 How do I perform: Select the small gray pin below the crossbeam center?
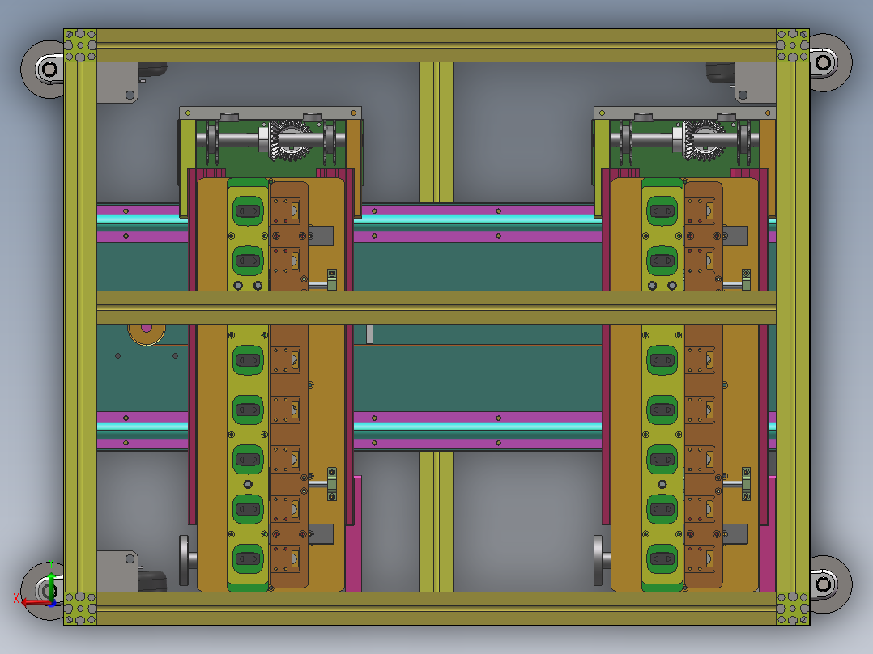click(369, 334)
